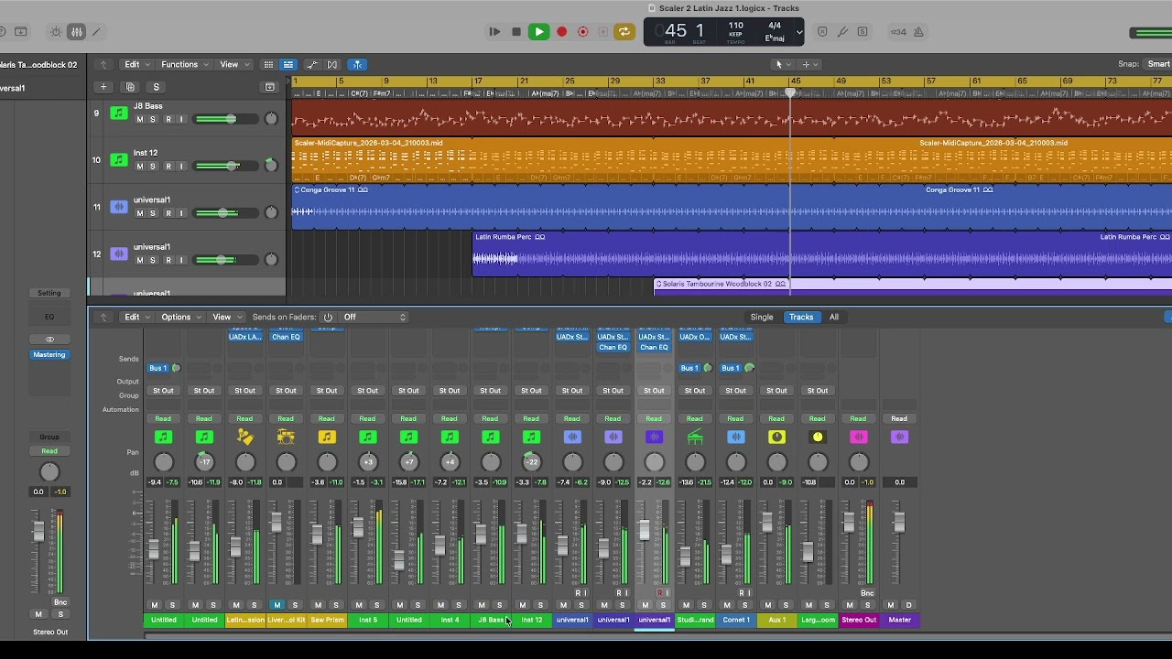Toggle the yellow Cycle mode button
The image size is (1172, 659).
624,32
